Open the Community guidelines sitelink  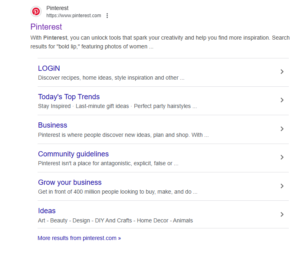[x=73, y=154]
